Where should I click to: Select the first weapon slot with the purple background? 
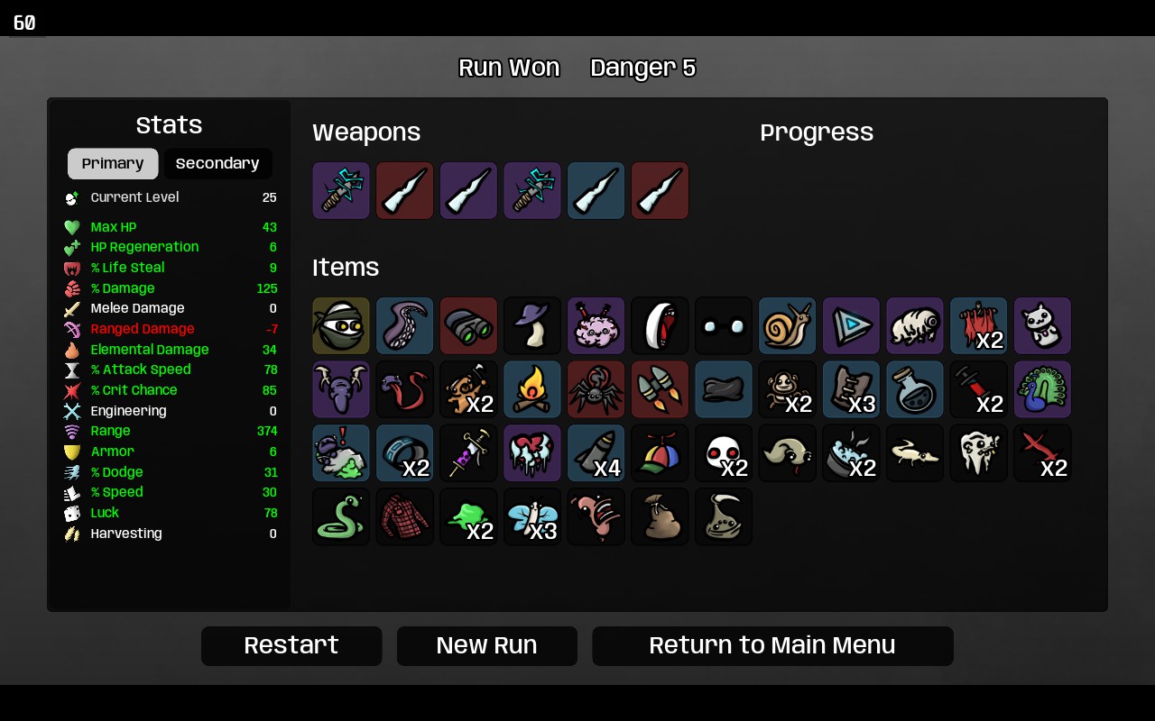[x=341, y=190]
